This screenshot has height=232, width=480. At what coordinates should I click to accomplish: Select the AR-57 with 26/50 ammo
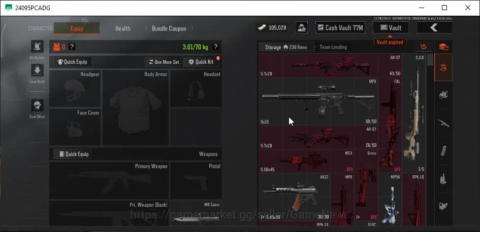click(318, 137)
